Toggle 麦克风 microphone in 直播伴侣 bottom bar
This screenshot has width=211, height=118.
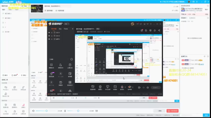[x=122, y=88]
